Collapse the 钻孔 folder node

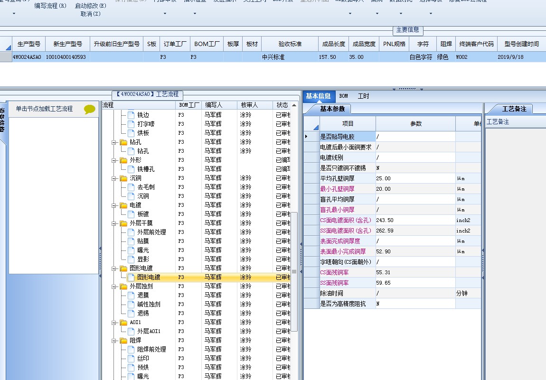click(x=114, y=142)
